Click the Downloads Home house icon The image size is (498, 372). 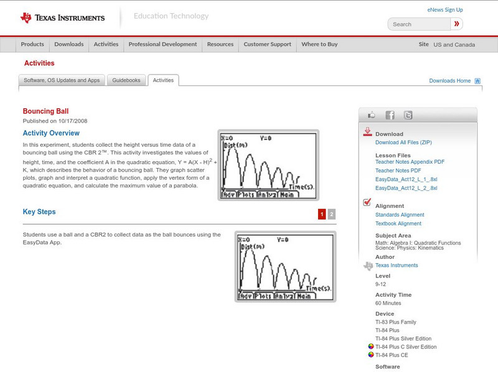477,81
